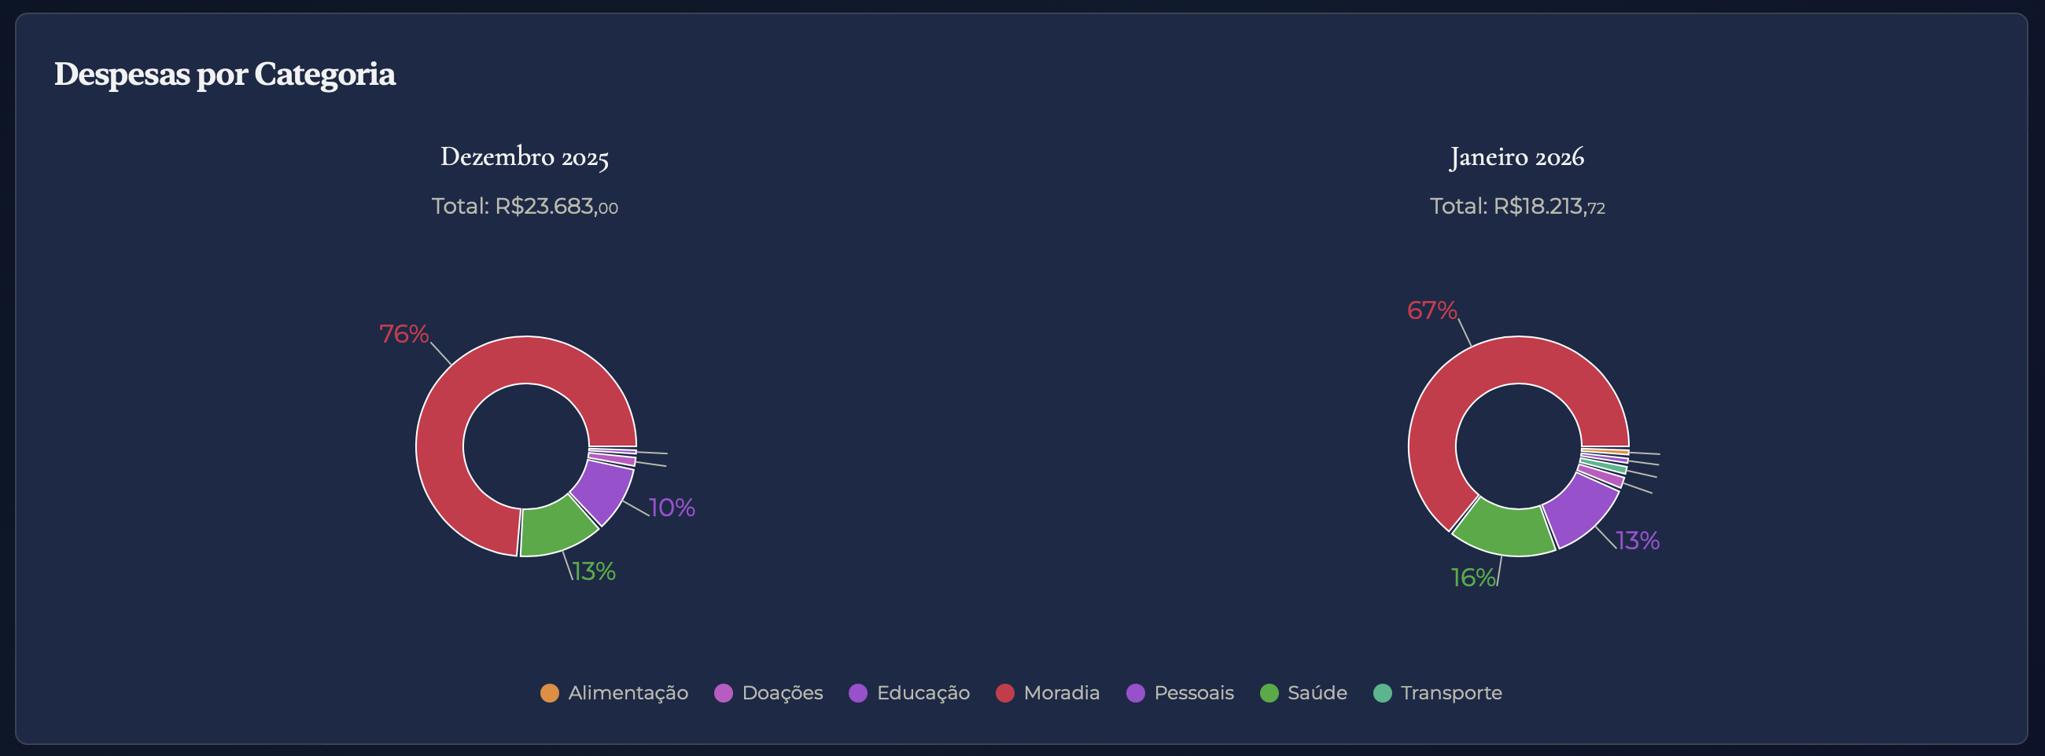
Task: Select the large purple slice in Janeiro 2026 donut
Action: pyautogui.click(x=1582, y=510)
